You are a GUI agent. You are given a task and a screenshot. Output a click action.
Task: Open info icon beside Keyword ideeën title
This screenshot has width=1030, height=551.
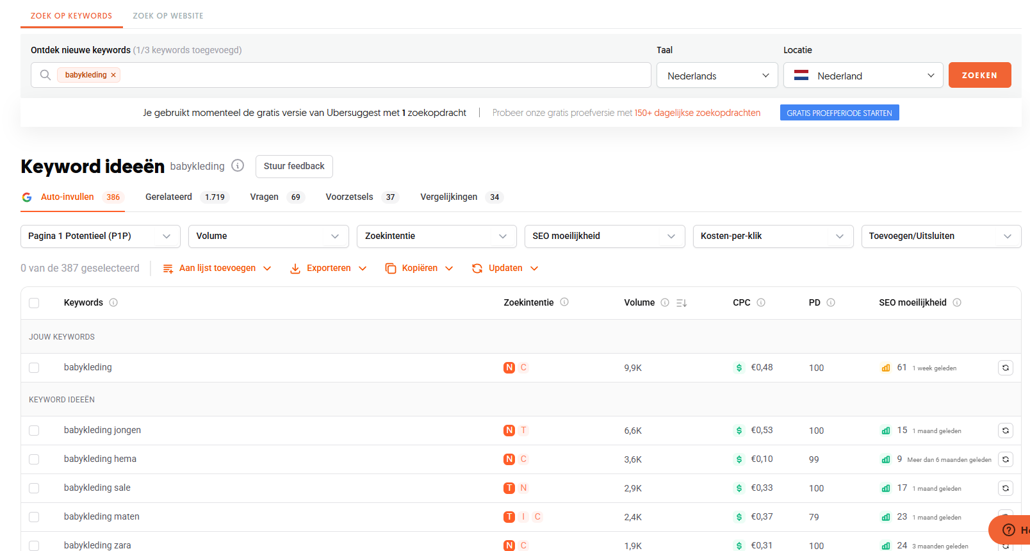[x=238, y=165]
